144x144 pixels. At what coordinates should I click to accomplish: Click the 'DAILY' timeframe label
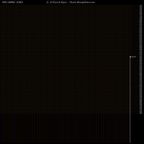click(20, 2)
